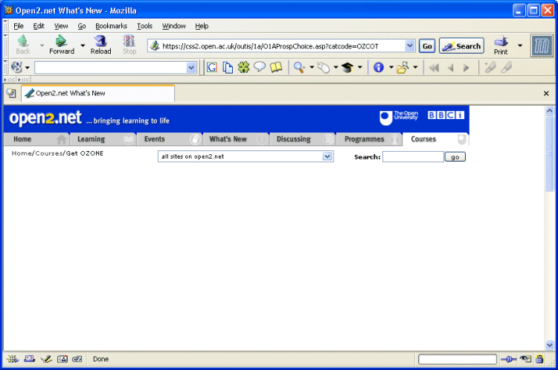This screenshot has width=558, height=370.
Task: Click the cookie eye icon in status bar
Action: point(525,359)
